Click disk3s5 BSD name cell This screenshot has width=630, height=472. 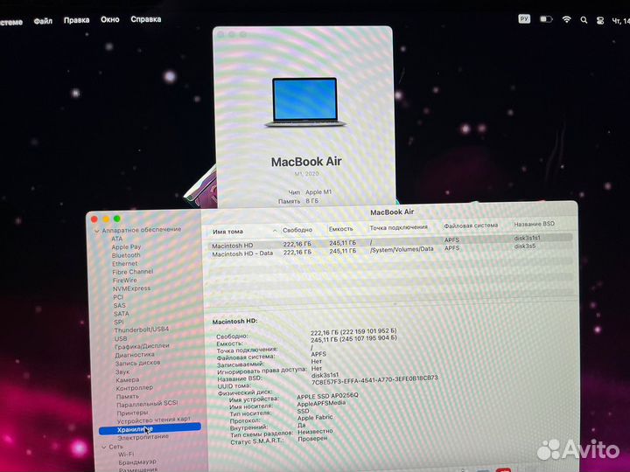(525, 246)
